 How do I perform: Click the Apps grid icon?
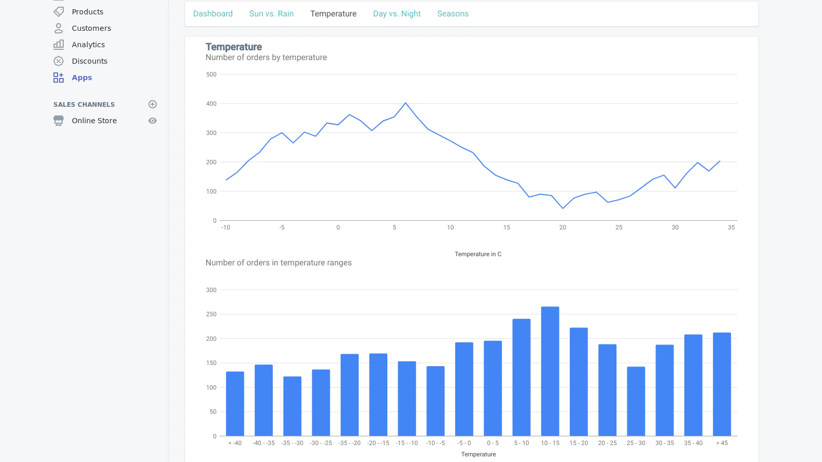click(59, 78)
